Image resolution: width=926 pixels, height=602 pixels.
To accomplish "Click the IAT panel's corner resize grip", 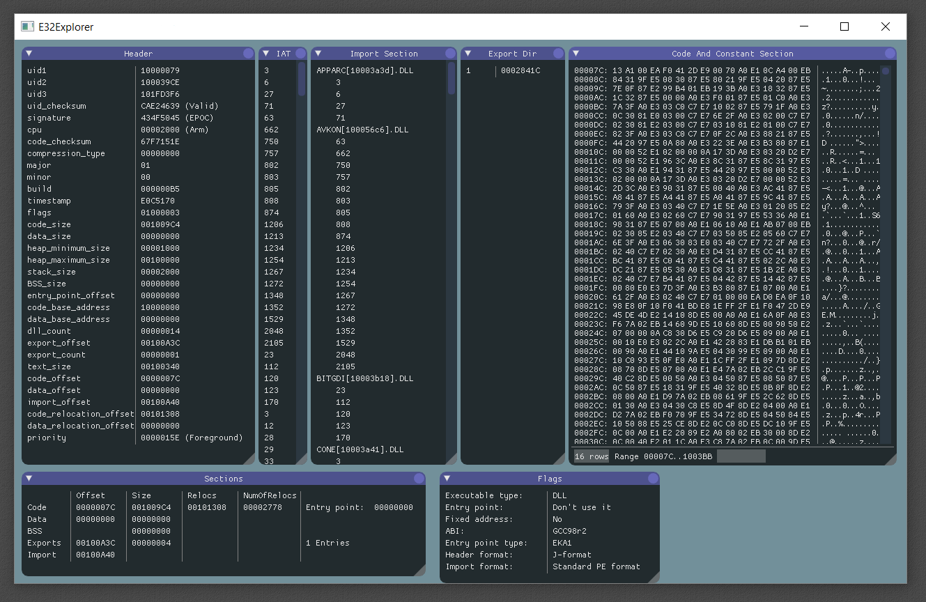I will tap(302, 459).
